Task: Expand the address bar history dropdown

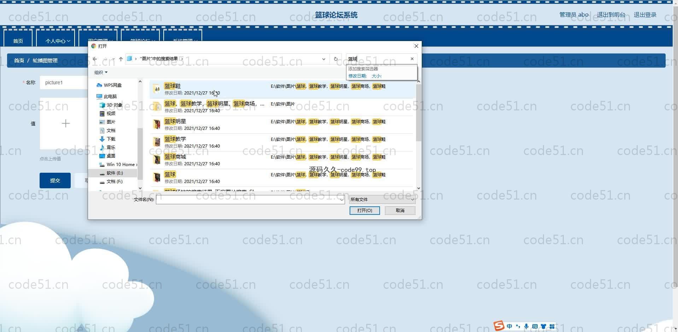Action: click(x=323, y=59)
